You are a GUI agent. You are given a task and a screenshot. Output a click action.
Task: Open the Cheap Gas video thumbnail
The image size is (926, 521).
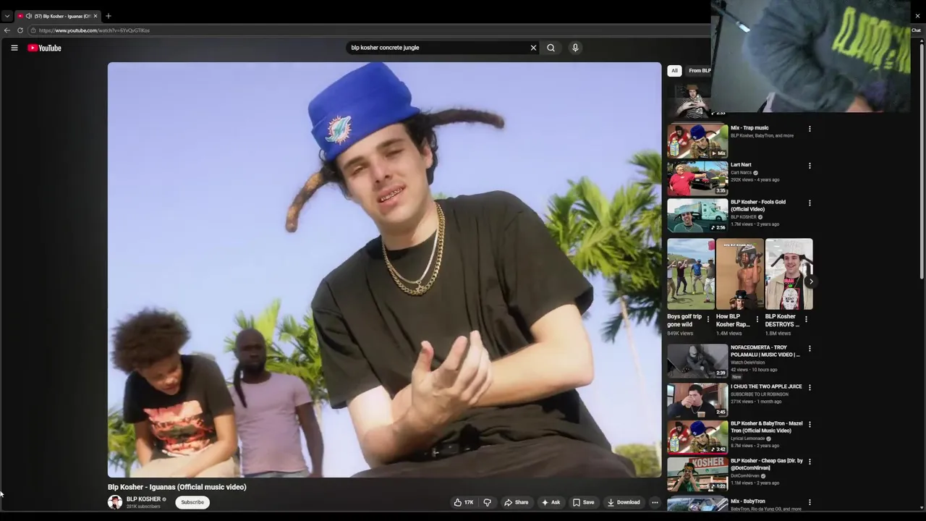[x=697, y=474]
